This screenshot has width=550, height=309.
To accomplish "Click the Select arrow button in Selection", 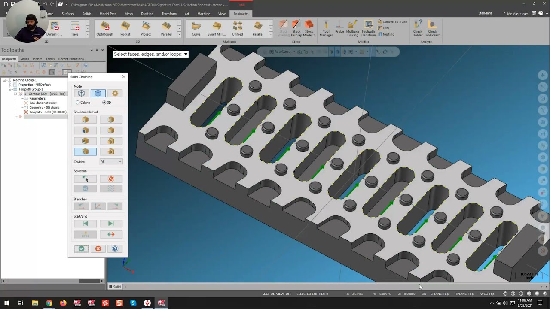I will [85, 179].
